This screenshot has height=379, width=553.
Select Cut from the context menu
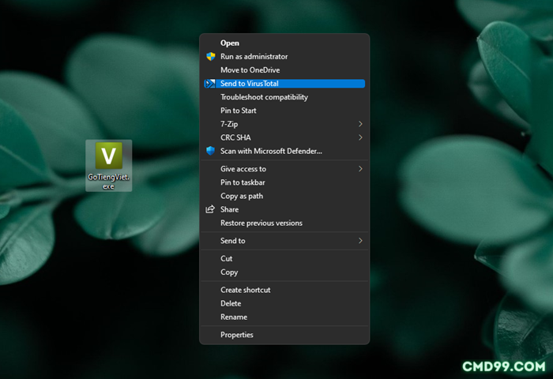coord(284,259)
